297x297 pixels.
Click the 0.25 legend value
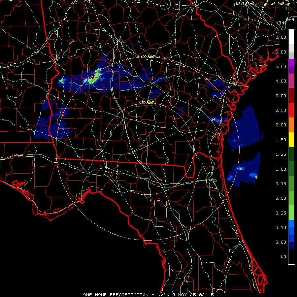(x=281, y=213)
